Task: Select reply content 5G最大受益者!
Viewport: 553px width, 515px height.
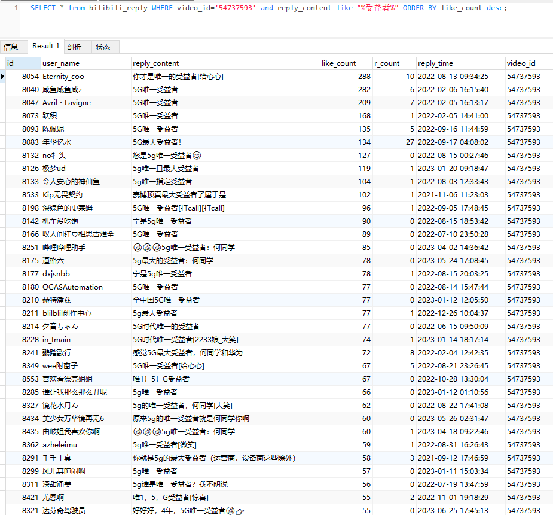Action: (226, 142)
